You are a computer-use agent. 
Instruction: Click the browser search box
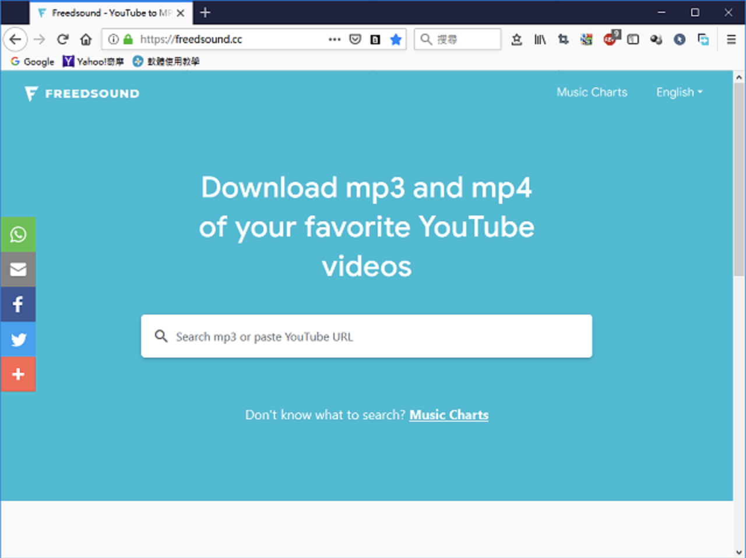coord(458,39)
